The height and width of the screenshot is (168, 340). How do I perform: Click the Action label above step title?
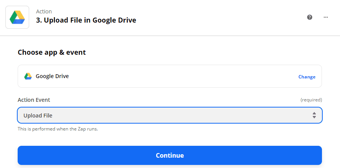(44, 11)
